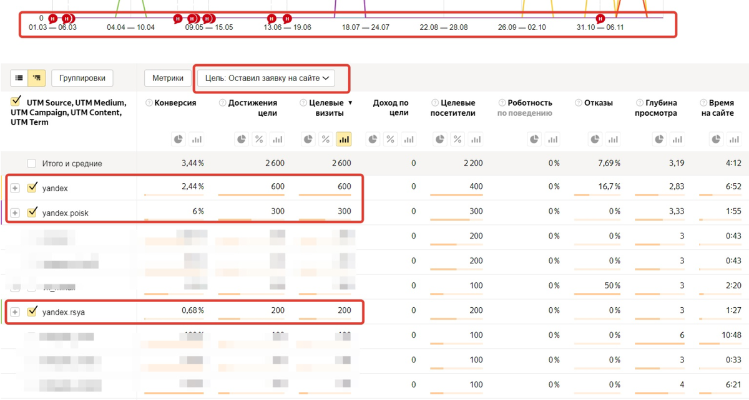The image size is (749, 400).
Task: Sort by Доход по цели column header
Action: click(x=391, y=108)
